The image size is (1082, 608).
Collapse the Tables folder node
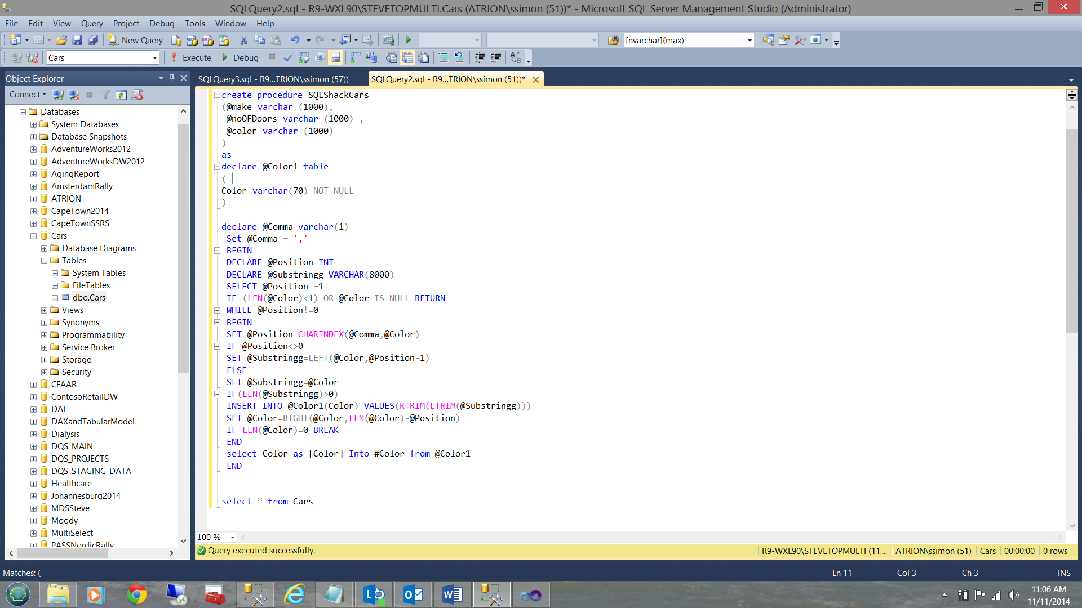[x=44, y=261]
